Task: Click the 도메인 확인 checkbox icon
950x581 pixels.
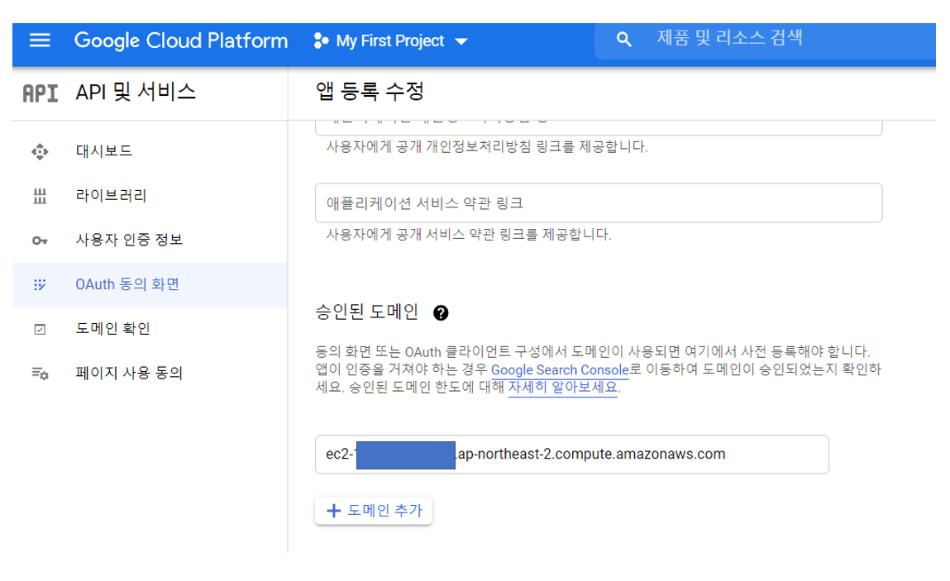Action: pos(40,330)
